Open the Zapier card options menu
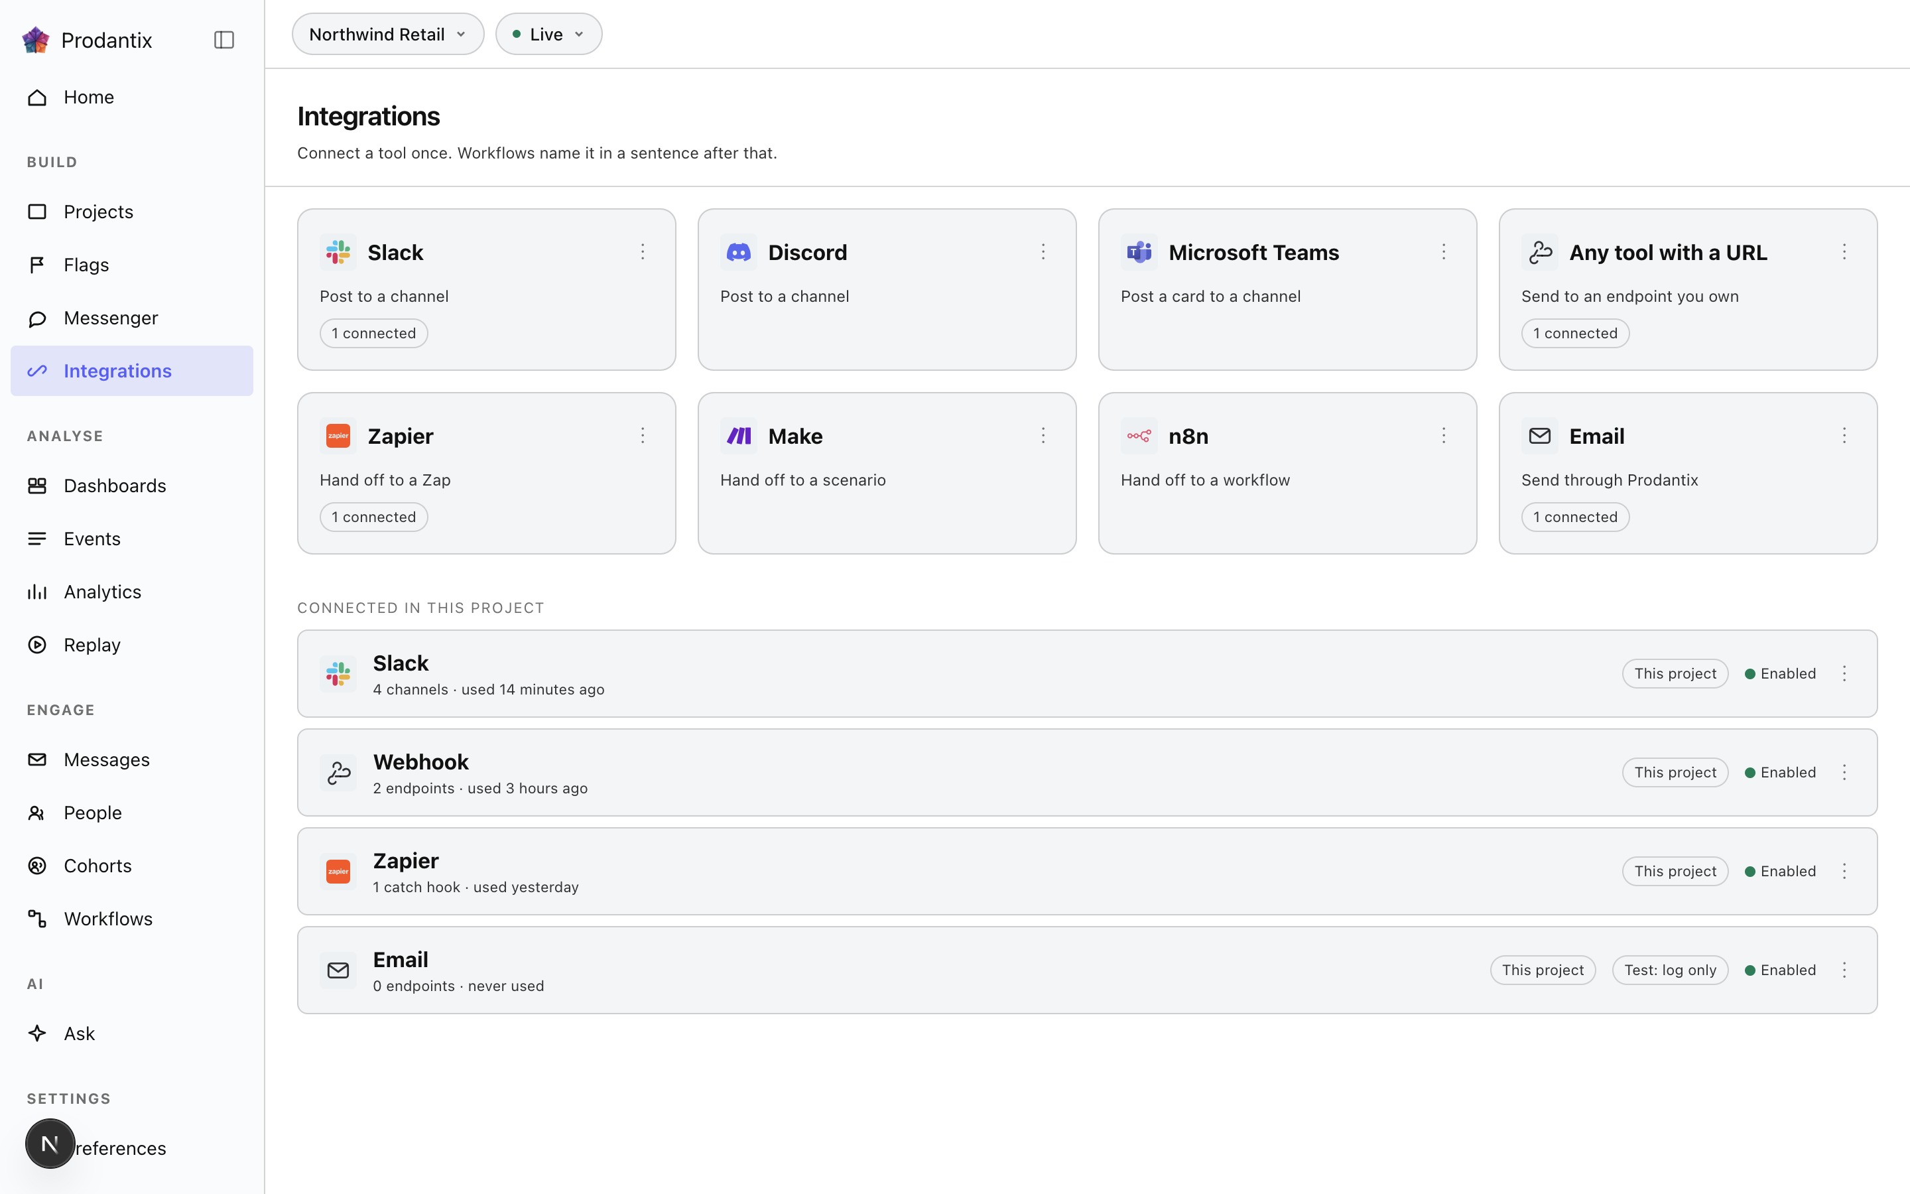Viewport: 1910px width, 1194px height. tap(643, 436)
